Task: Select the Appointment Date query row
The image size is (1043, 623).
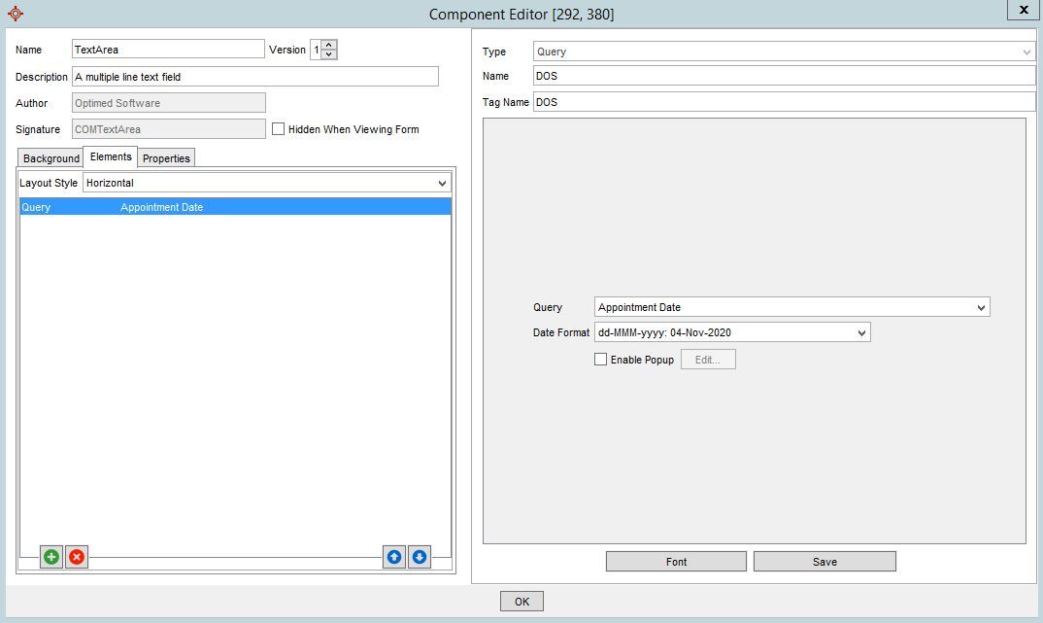Action: (235, 207)
